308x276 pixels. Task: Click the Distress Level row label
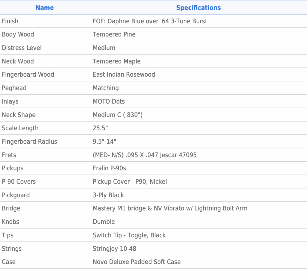pos(22,48)
